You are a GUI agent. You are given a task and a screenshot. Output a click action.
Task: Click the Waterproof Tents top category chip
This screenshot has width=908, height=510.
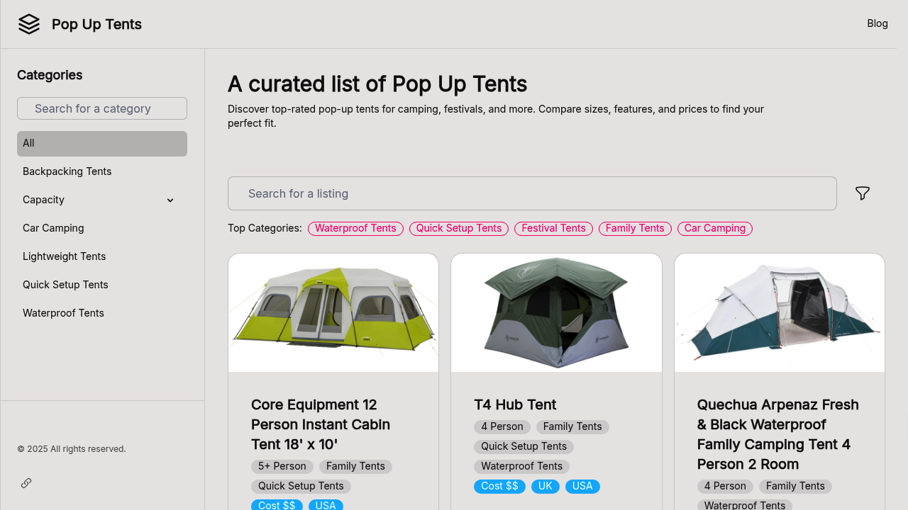pyautogui.click(x=355, y=228)
